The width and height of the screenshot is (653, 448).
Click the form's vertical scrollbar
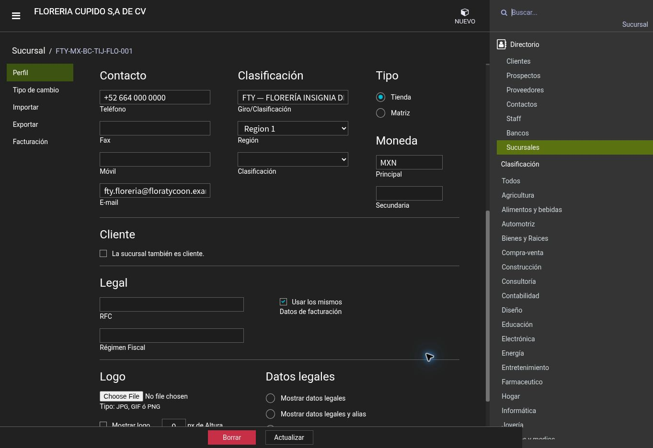(488, 306)
